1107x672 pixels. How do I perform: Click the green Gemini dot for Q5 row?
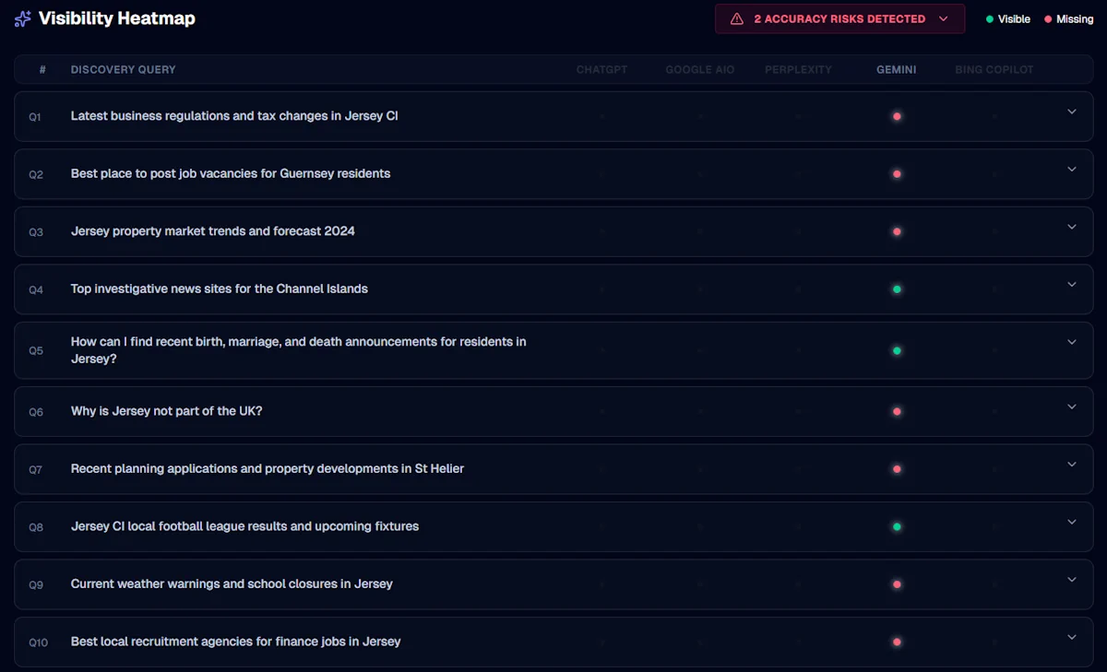tap(897, 351)
